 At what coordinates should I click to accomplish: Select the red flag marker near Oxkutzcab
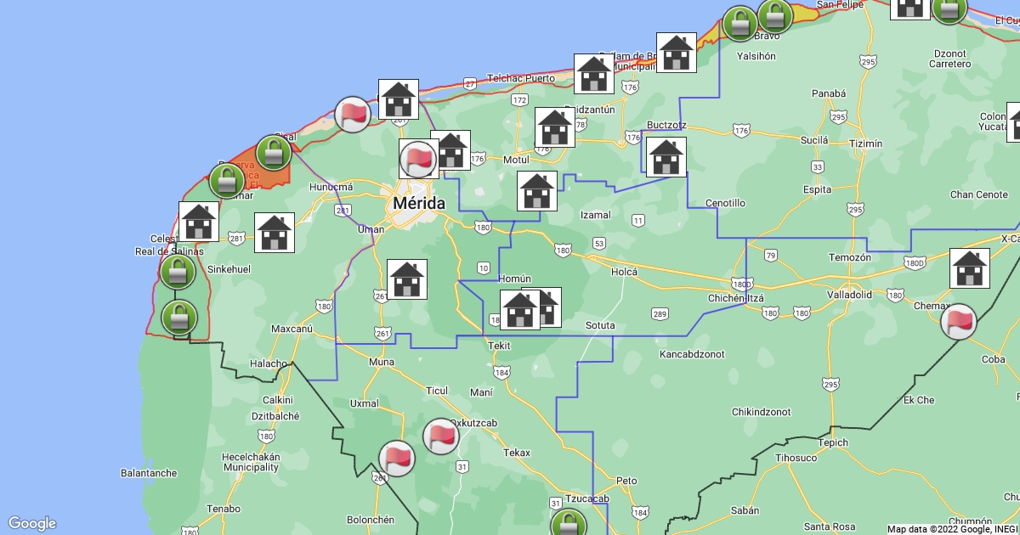[x=440, y=436]
